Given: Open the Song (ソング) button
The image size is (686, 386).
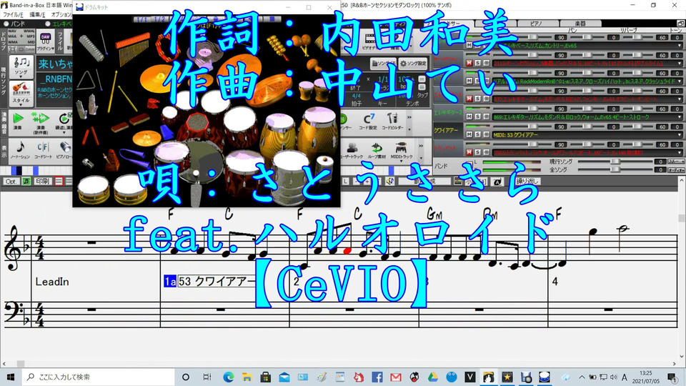Looking at the screenshot, I should coord(21,66).
